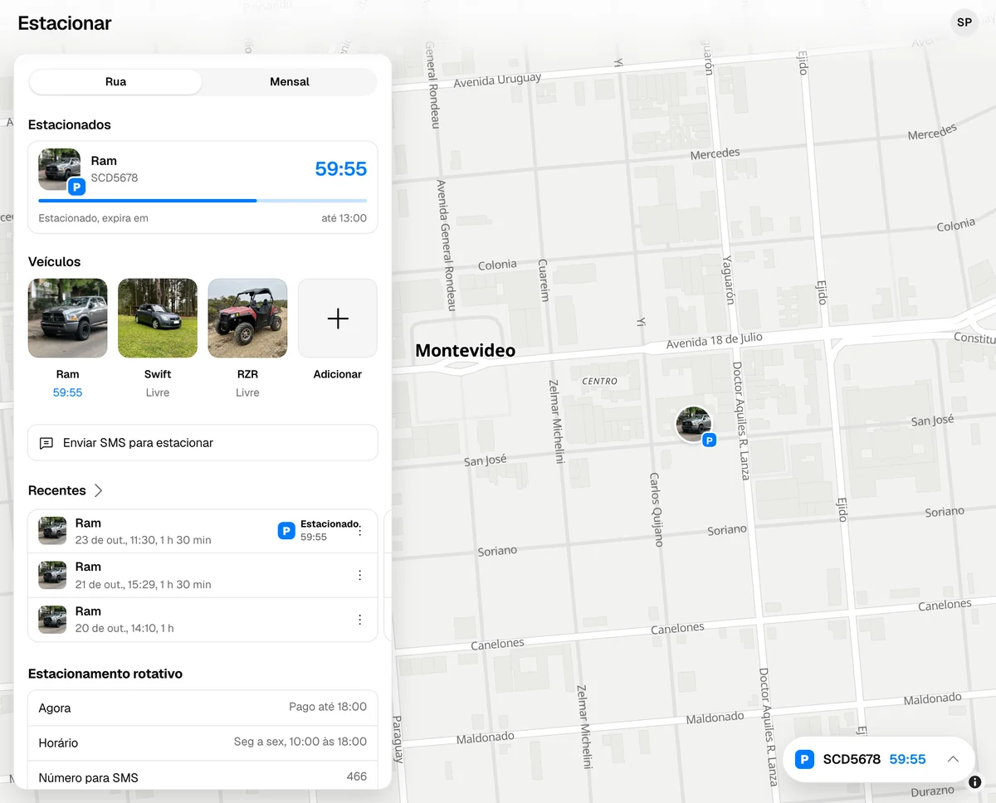Select the Swift vehicle thumbnail
Image resolution: width=996 pixels, height=803 pixels.
pyautogui.click(x=158, y=318)
